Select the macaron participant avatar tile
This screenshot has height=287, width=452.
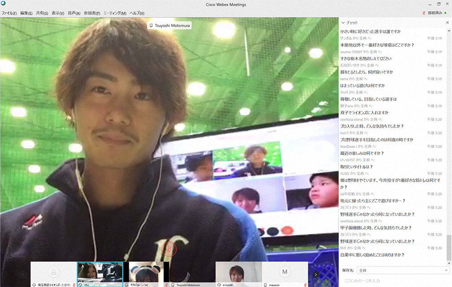285,272
